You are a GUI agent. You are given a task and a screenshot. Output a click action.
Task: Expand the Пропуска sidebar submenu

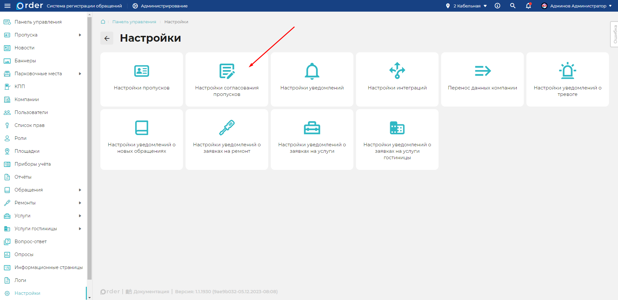point(80,35)
